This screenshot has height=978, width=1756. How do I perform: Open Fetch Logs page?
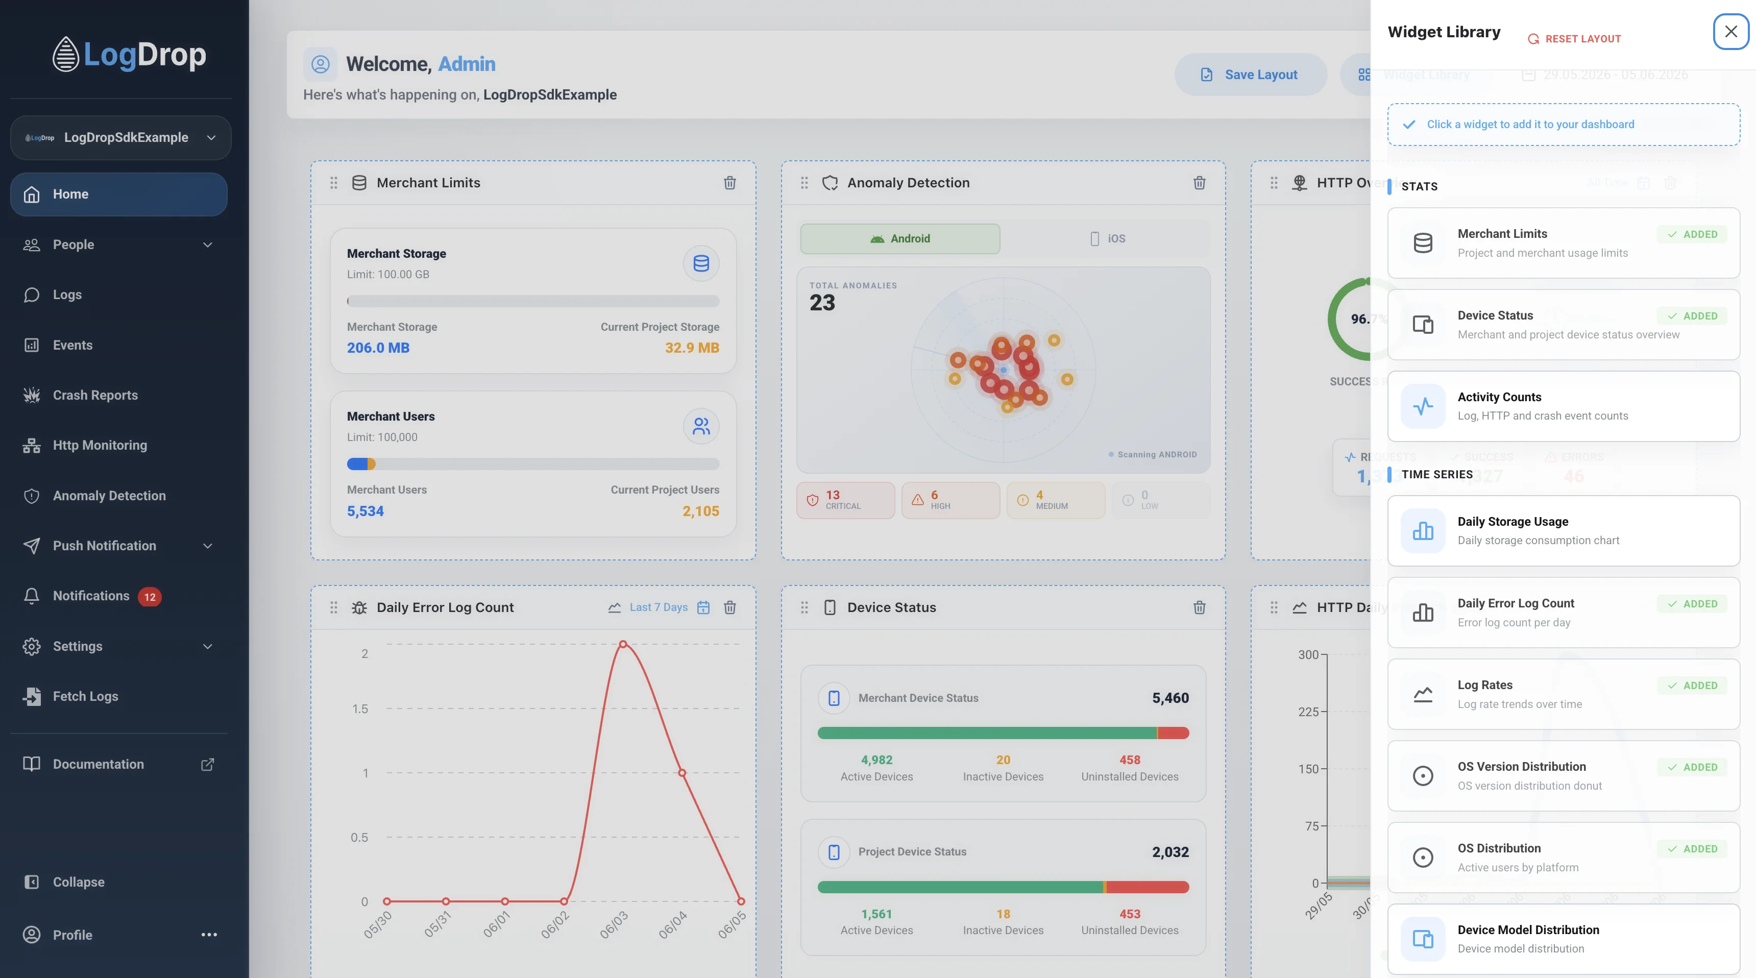118,696
